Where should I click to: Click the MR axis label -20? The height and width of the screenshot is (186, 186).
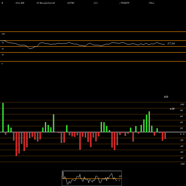click(182, 140)
